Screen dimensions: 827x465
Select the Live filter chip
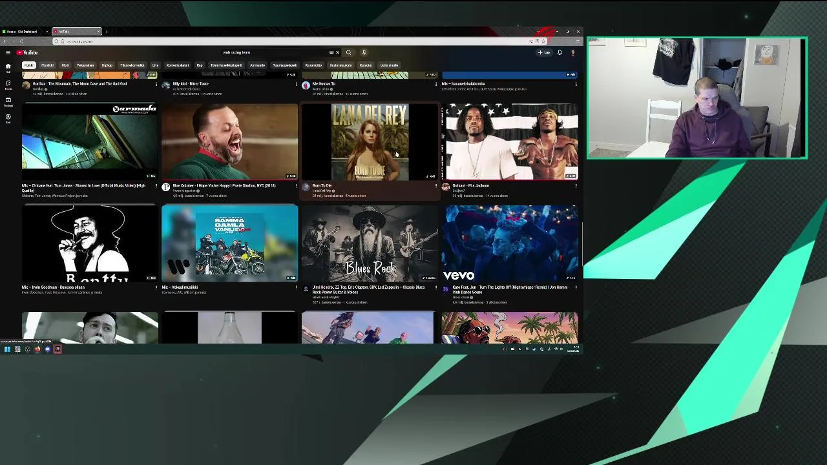pos(155,65)
